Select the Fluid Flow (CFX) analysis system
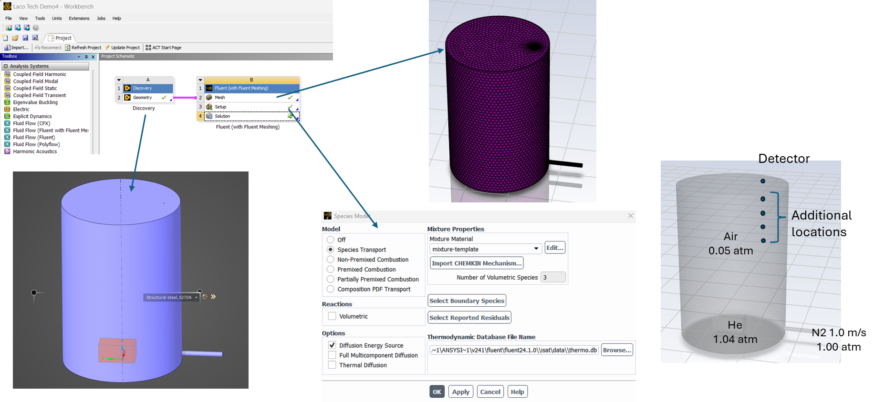 point(31,123)
